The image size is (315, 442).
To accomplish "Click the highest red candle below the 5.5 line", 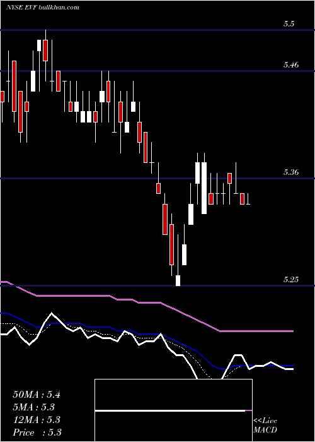I will point(45,50).
